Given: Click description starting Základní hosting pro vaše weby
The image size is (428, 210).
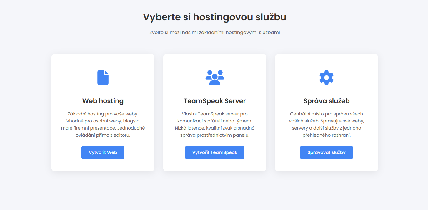Looking at the screenshot, I should pyautogui.click(x=103, y=125).
